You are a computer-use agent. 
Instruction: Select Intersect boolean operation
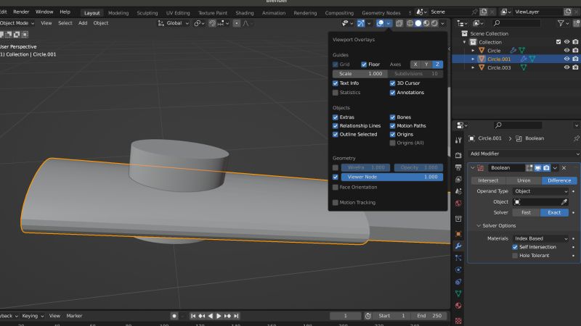pos(488,180)
